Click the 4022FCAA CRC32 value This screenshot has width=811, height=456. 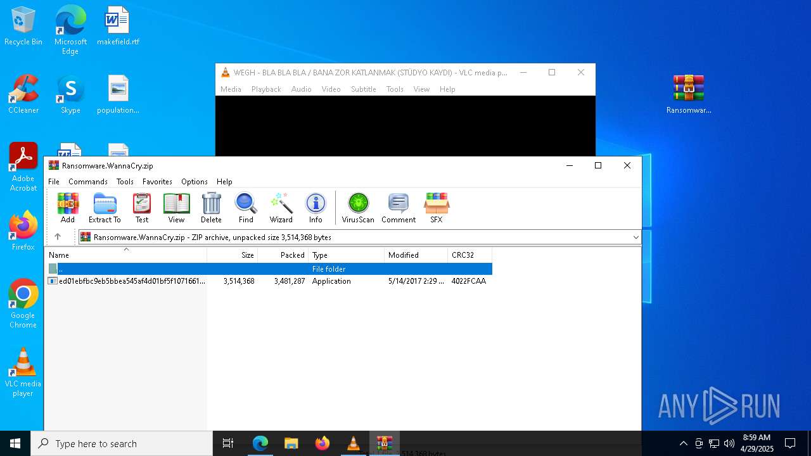[469, 281]
